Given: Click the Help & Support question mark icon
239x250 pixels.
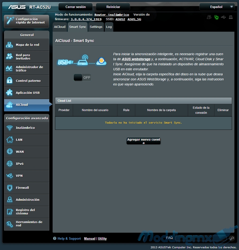Looking at the screenshot, I should (54, 238).
